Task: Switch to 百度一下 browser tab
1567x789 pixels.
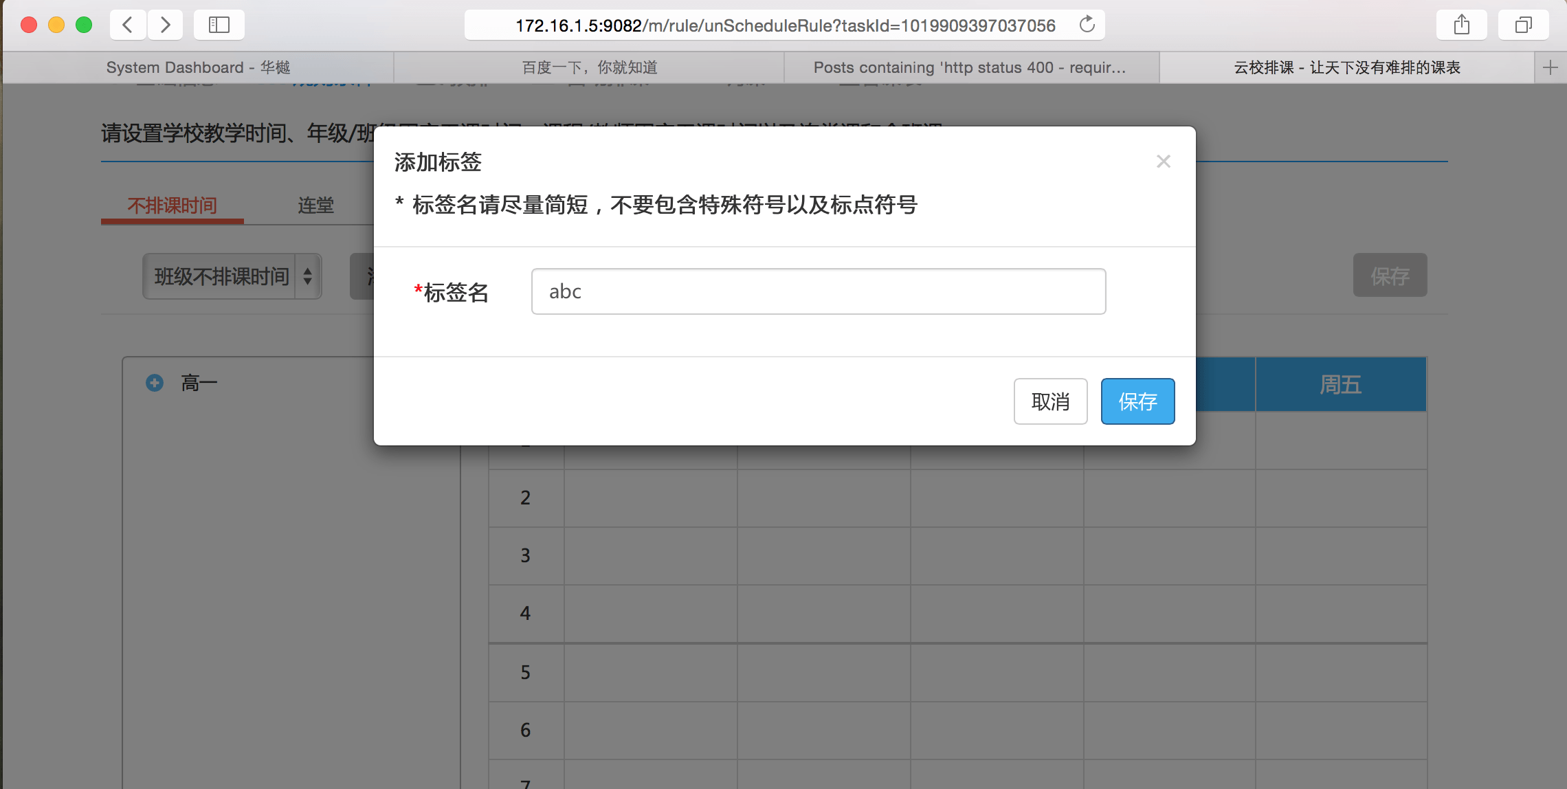Action: click(x=589, y=67)
